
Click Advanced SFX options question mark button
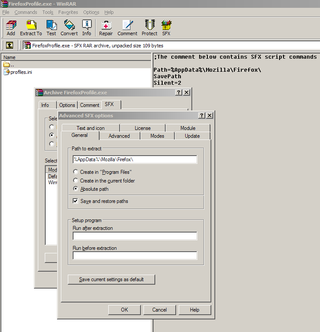202,116
